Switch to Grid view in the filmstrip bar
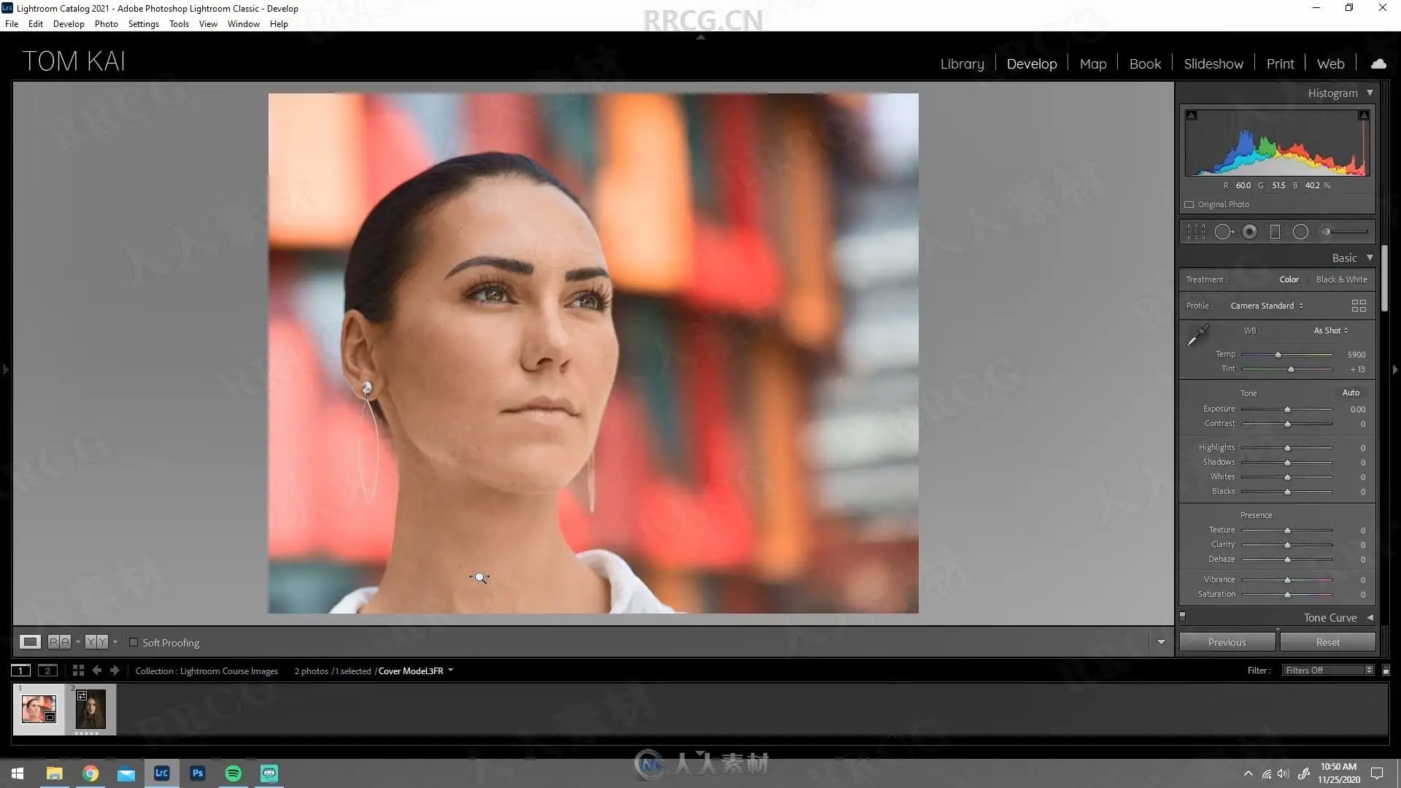Image resolution: width=1401 pixels, height=788 pixels. tap(78, 671)
